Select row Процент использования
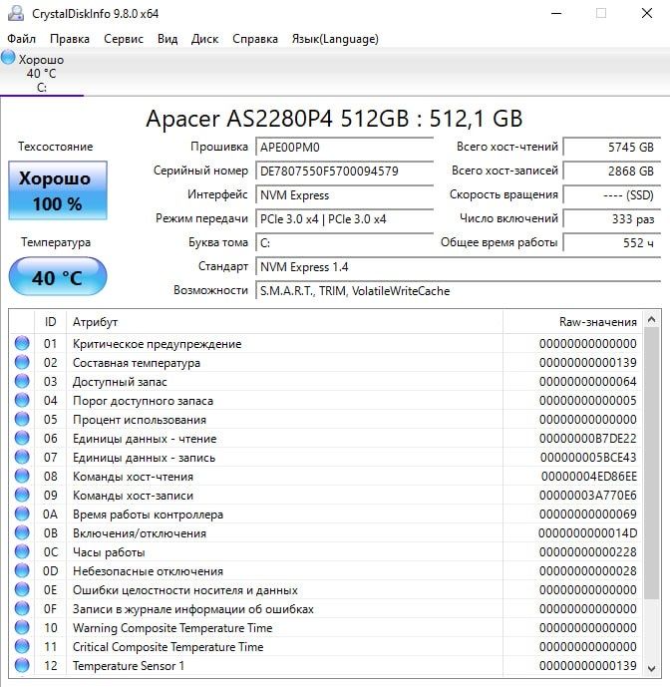The height and width of the screenshot is (687, 670). 325,420
